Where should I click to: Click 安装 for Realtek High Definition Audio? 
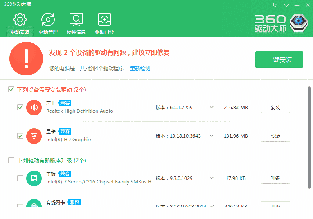275,108
